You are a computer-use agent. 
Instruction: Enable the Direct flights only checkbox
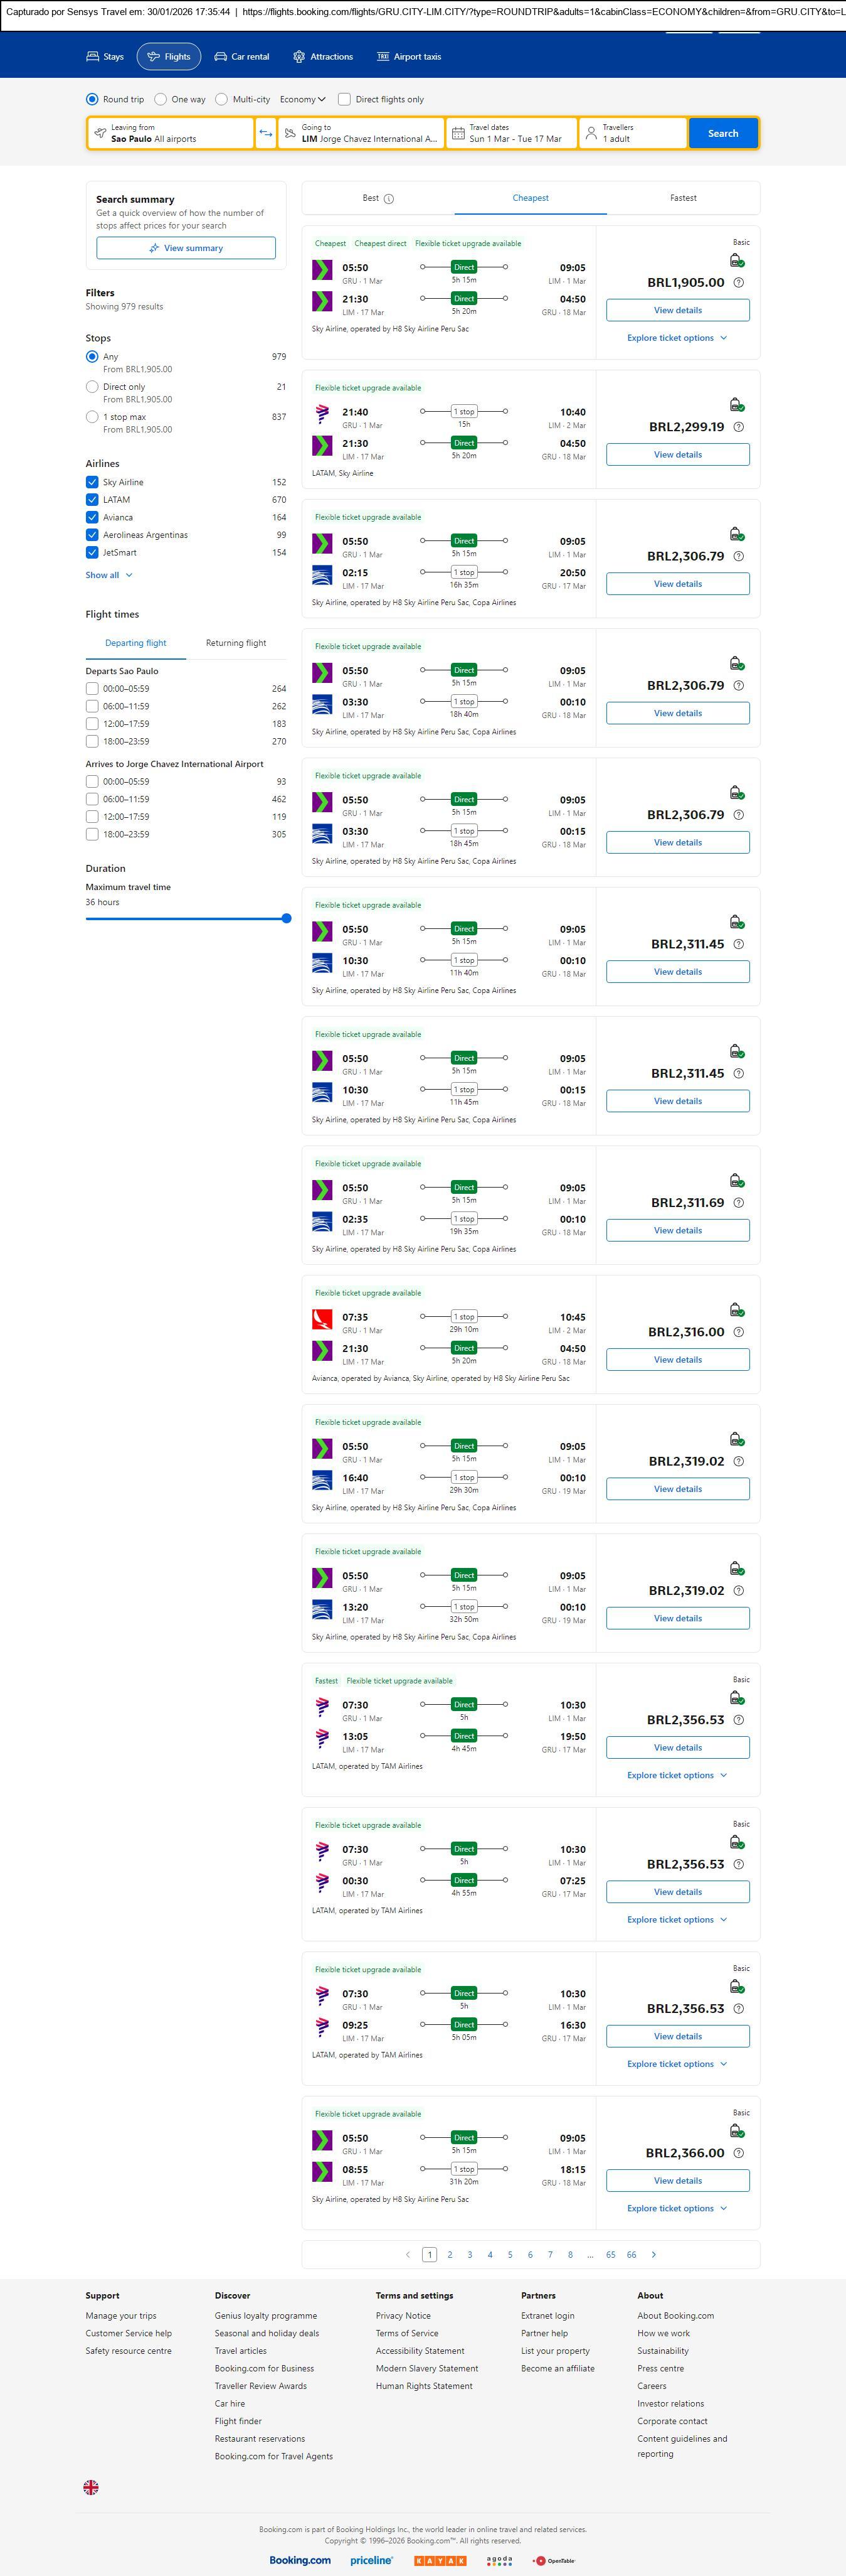point(344,99)
